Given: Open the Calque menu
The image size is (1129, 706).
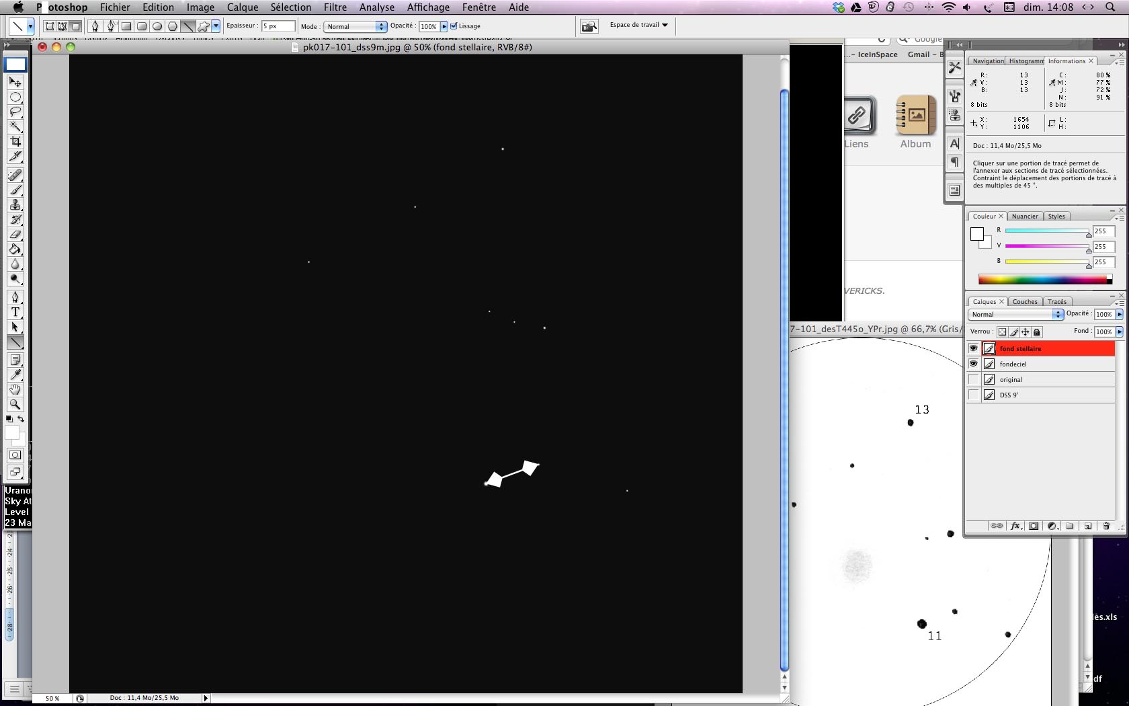Looking at the screenshot, I should pyautogui.click(x=243, y=7).
